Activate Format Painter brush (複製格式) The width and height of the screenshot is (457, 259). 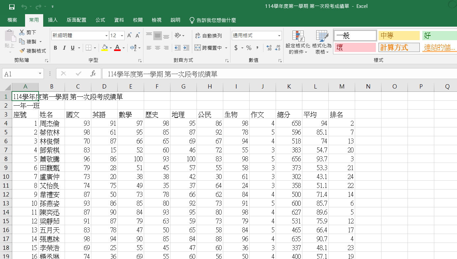(x=33, y=51)
